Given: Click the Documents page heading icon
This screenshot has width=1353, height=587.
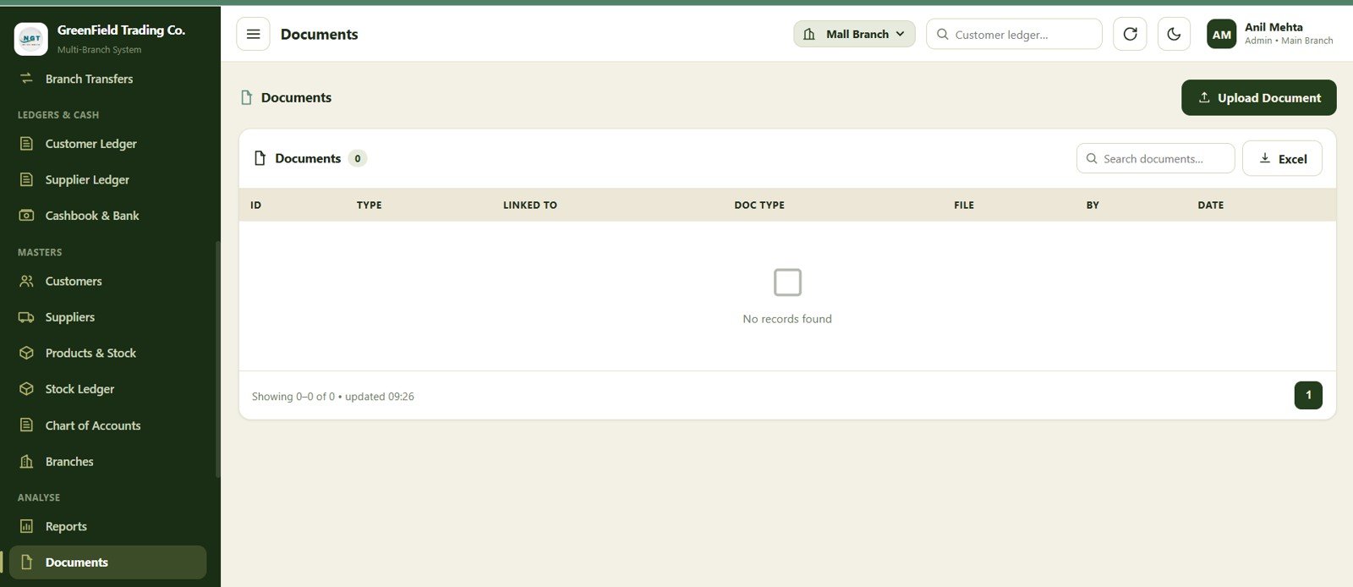Looking at the screenshot, I should pos(247,97).
